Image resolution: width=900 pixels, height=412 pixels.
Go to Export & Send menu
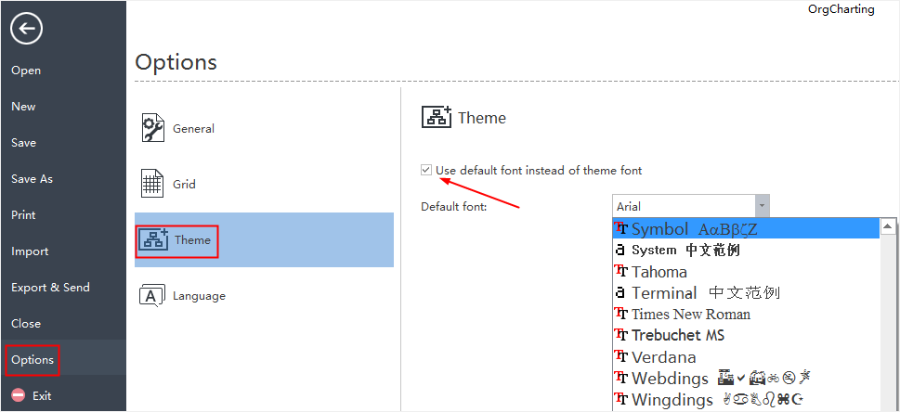pyautogui.click(x=50, y=287)
